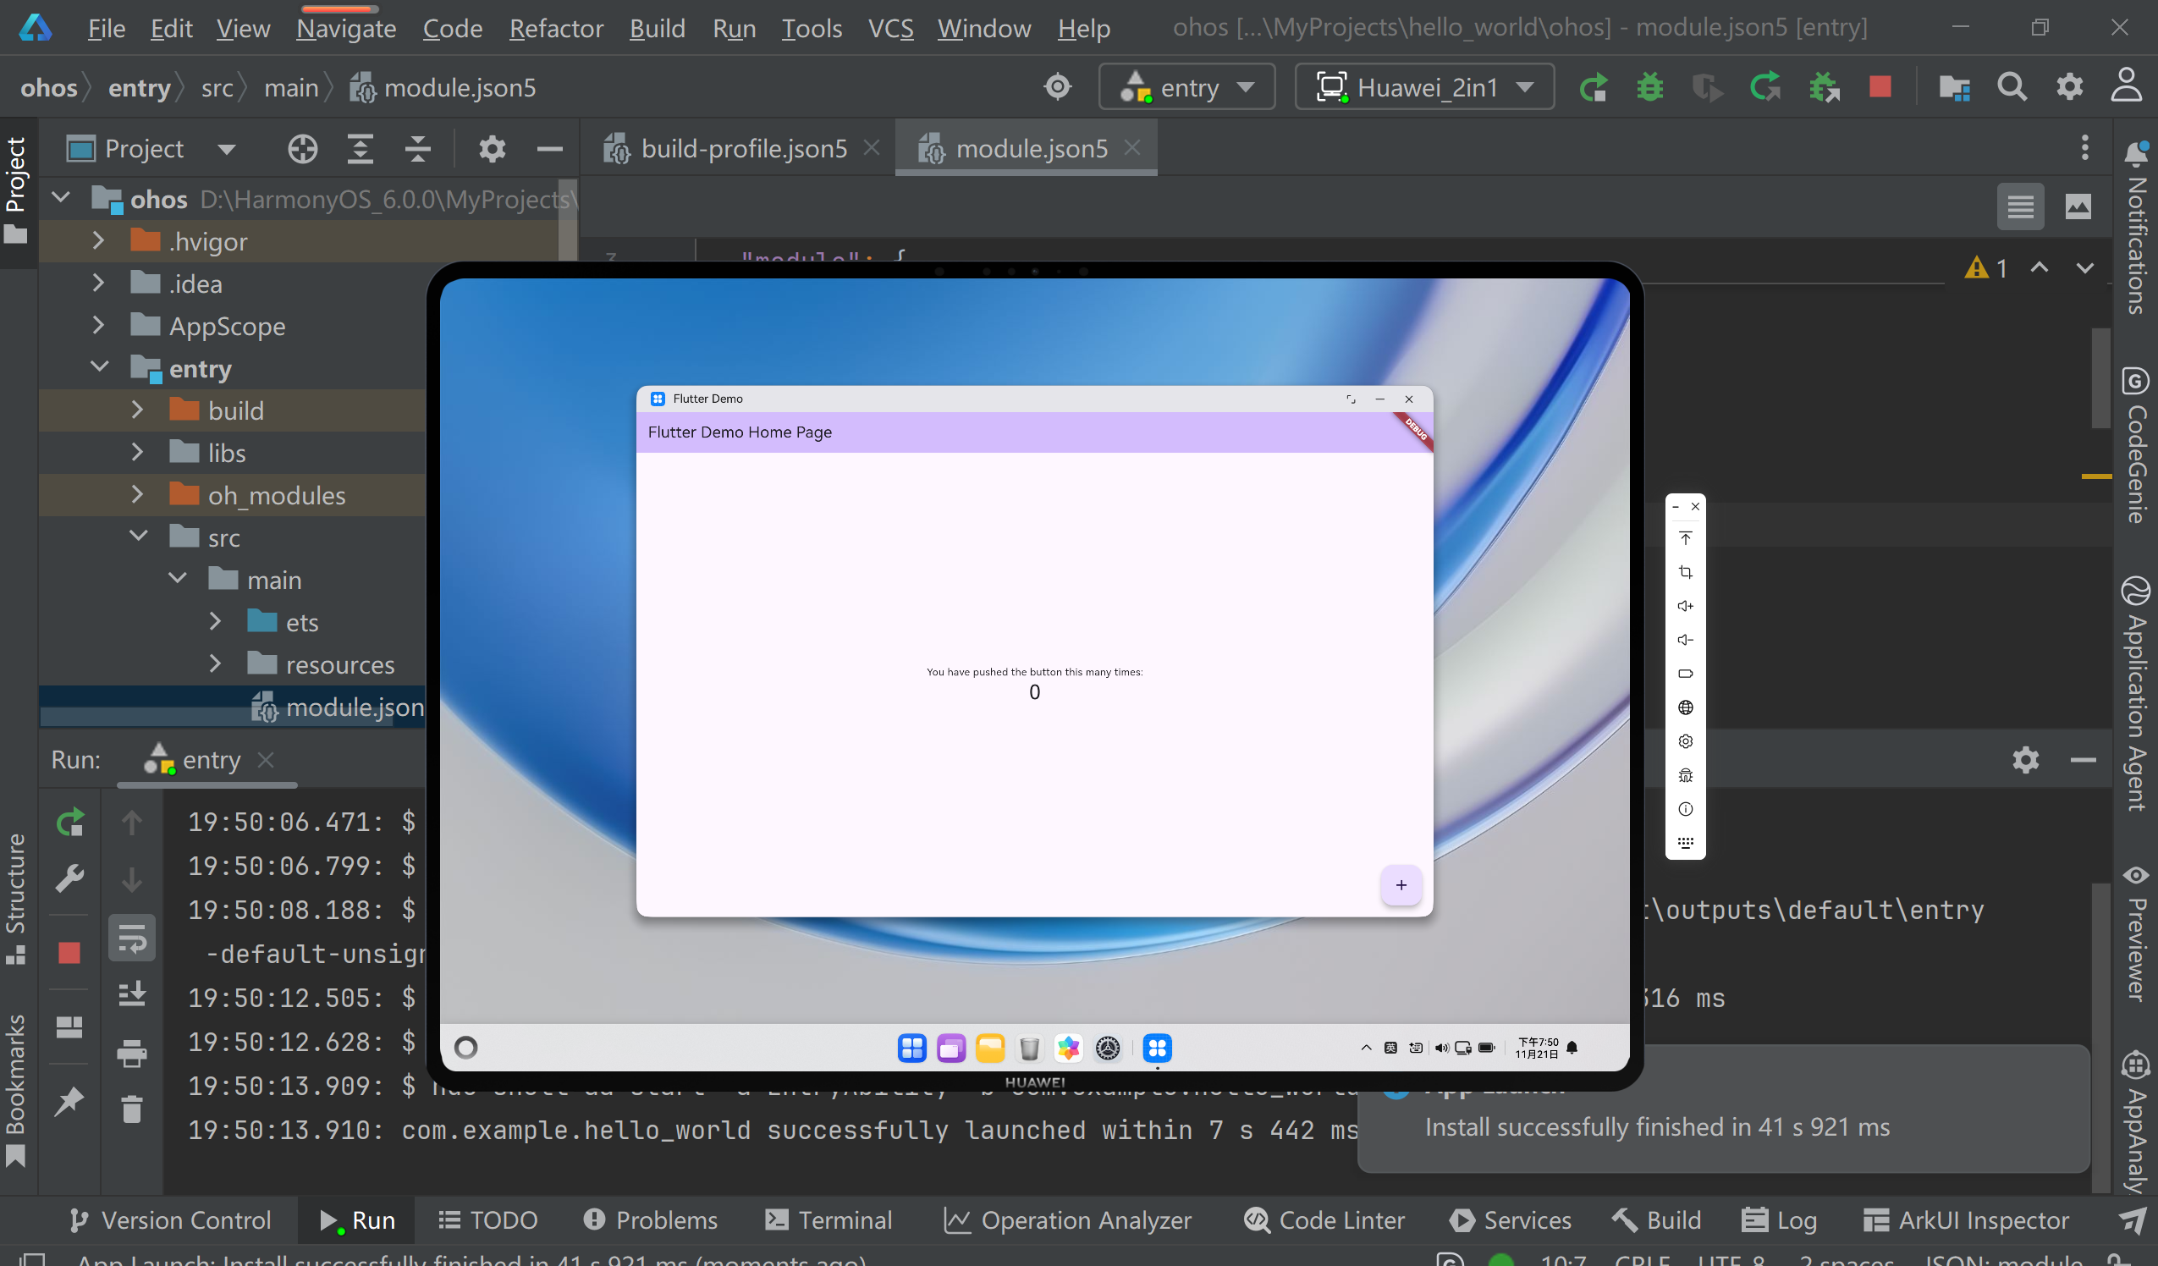
Task: Expand the AppScope folder in tree
Action: coord(98,326)
